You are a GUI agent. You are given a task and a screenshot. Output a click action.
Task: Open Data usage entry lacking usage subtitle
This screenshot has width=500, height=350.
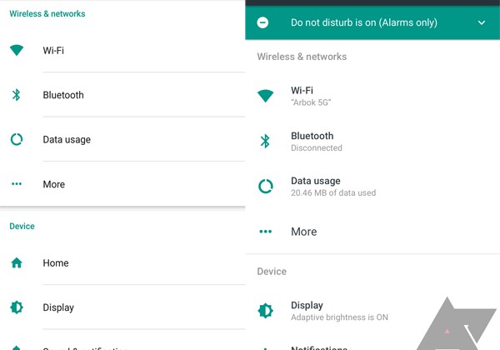pos(67,140)
